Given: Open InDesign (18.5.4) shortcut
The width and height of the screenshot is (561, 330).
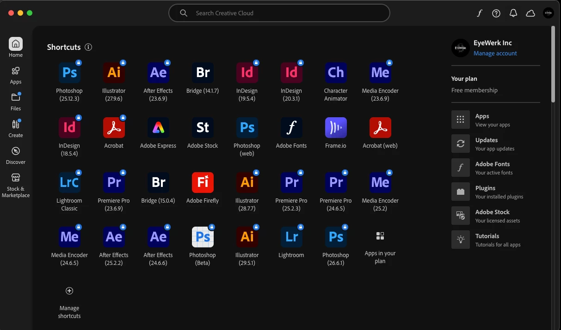Looking at the screenshot, I should (69, 127).
